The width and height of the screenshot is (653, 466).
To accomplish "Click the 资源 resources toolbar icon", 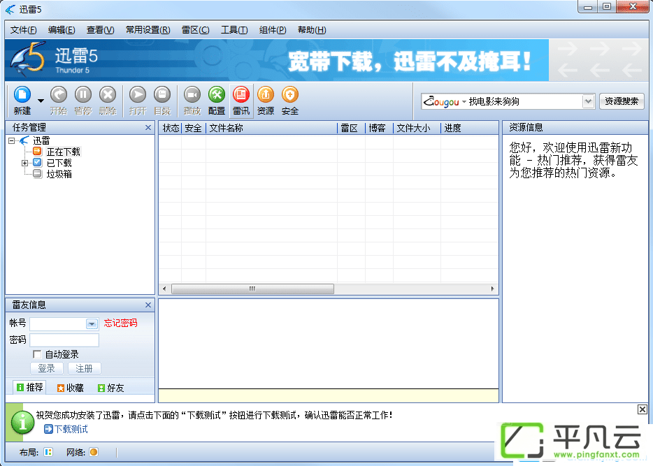I will tap(265, 95).
